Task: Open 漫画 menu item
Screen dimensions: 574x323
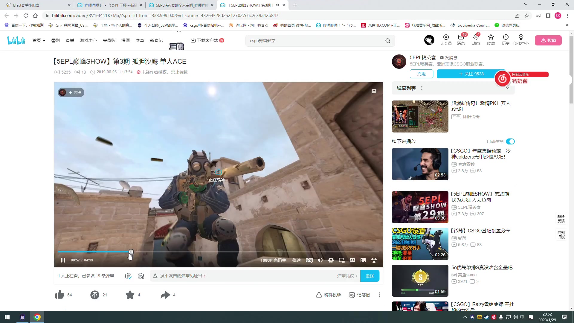Action: point(126,40)
